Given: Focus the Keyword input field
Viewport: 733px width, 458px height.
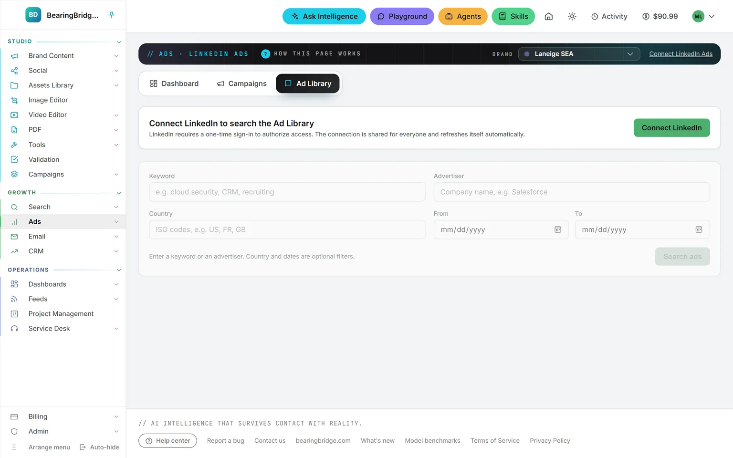Looking at the screenshot, I should (x=287, y=192).
